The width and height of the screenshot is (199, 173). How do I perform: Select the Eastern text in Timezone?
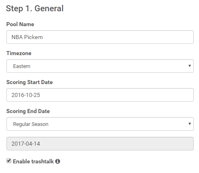coord(22,66)
